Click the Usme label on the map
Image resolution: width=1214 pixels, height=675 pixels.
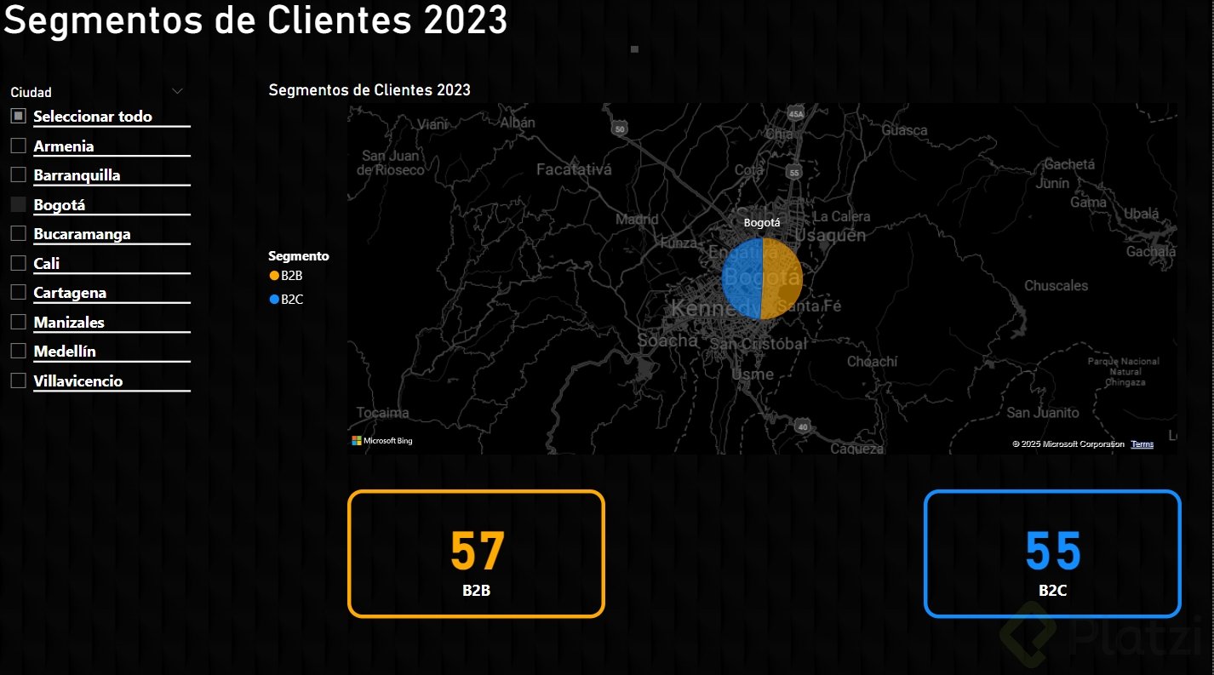tap(753, 374)
